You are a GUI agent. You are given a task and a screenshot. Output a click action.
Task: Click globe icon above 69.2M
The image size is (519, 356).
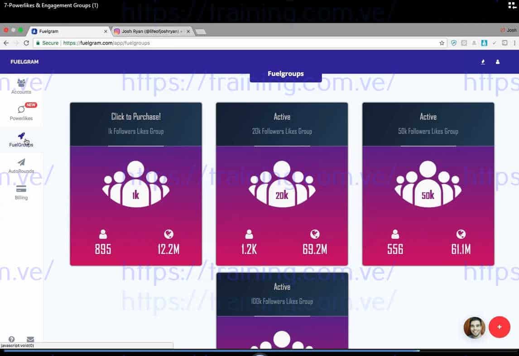point(315,234)
